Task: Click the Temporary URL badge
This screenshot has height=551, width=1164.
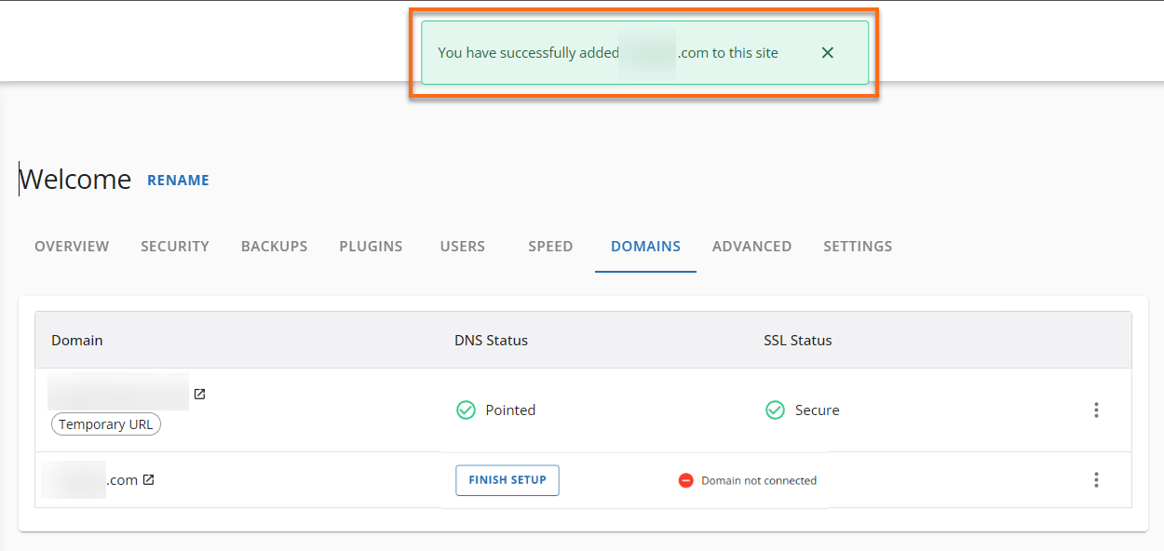Action: (x=105, y=424)
